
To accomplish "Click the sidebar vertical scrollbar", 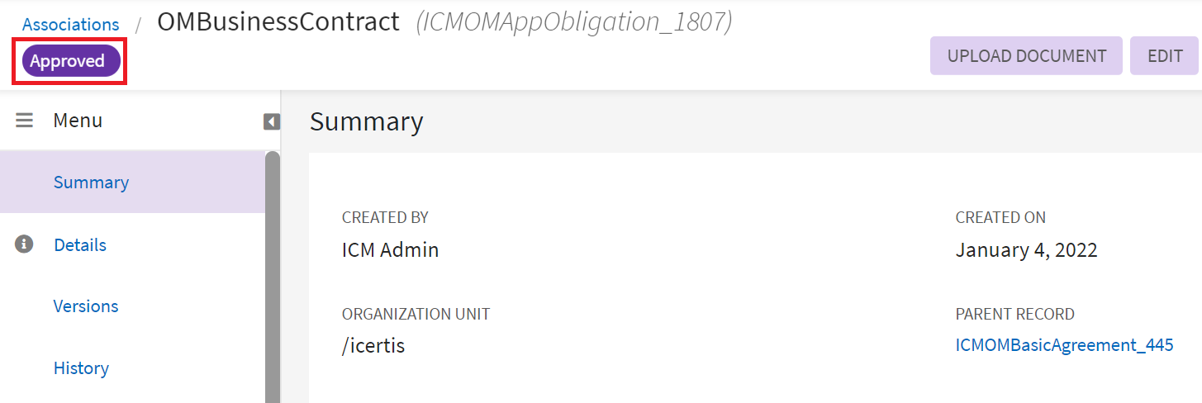I will [x=272, y=273].
